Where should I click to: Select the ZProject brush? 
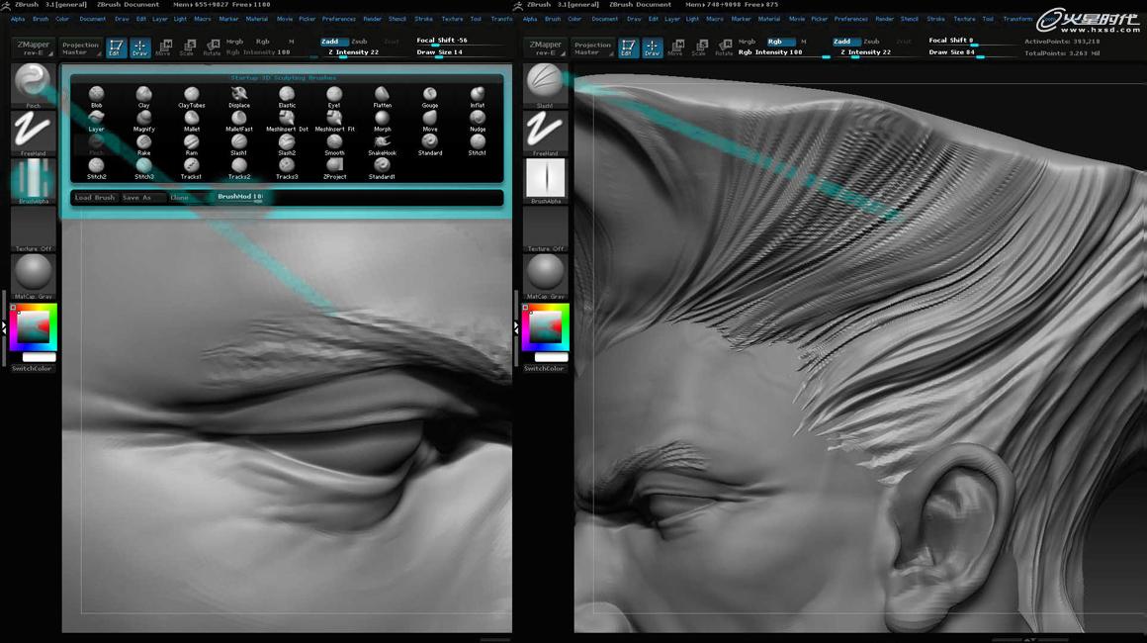click(x=334, y=169)
